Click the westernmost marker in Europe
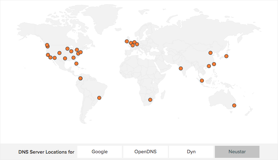 click(127, 41)
